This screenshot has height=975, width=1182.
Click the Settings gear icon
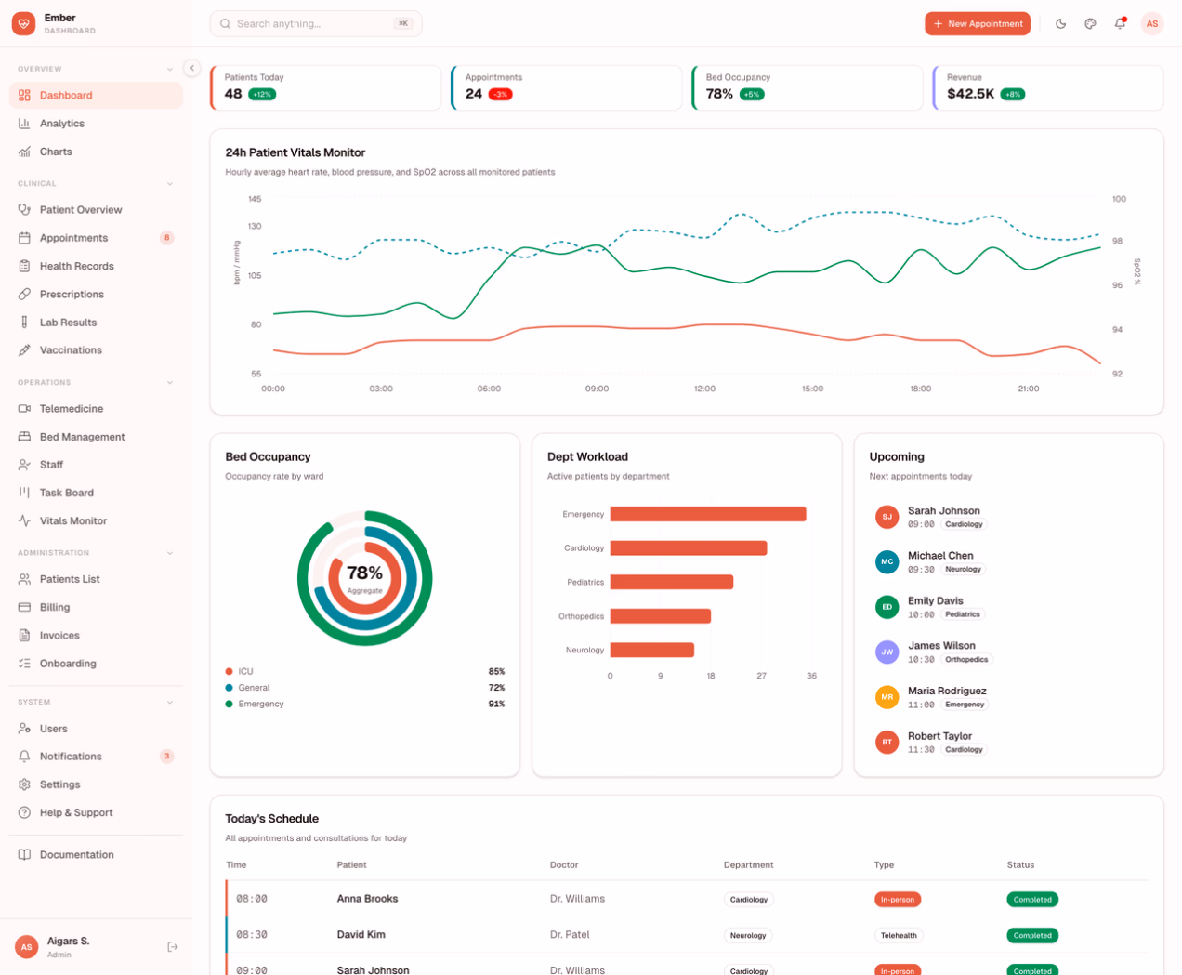(x=24, y=784)
